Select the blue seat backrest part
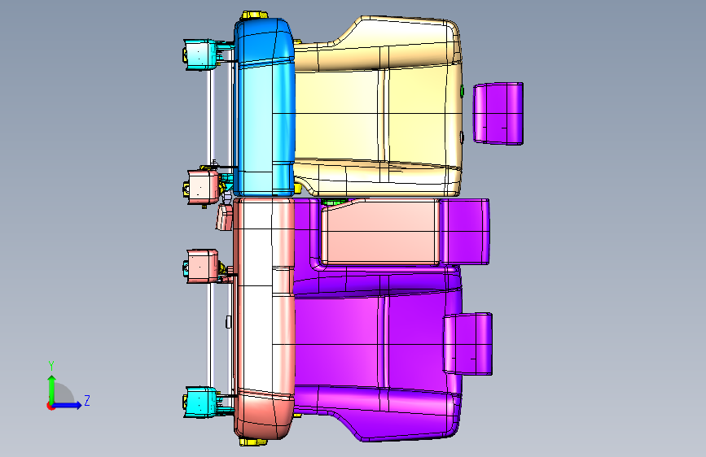 pyautogui.click(x=264, y=107)
